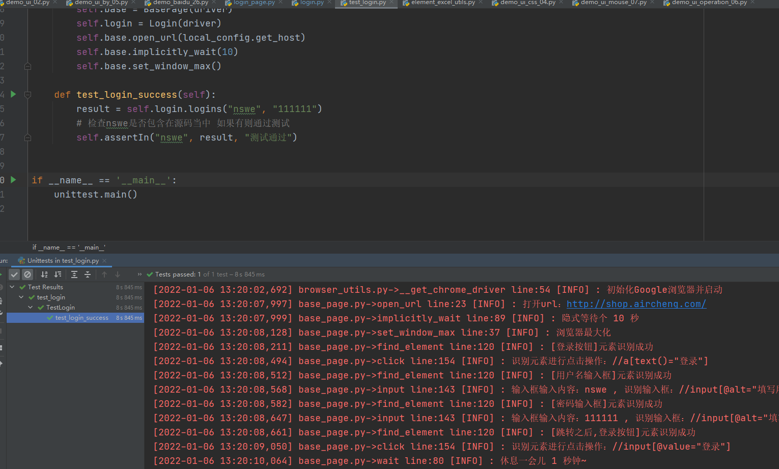Open the shop.aircheng.com link in the log
This screenshot has width=779, height=469.
click(x=635, y=304)
